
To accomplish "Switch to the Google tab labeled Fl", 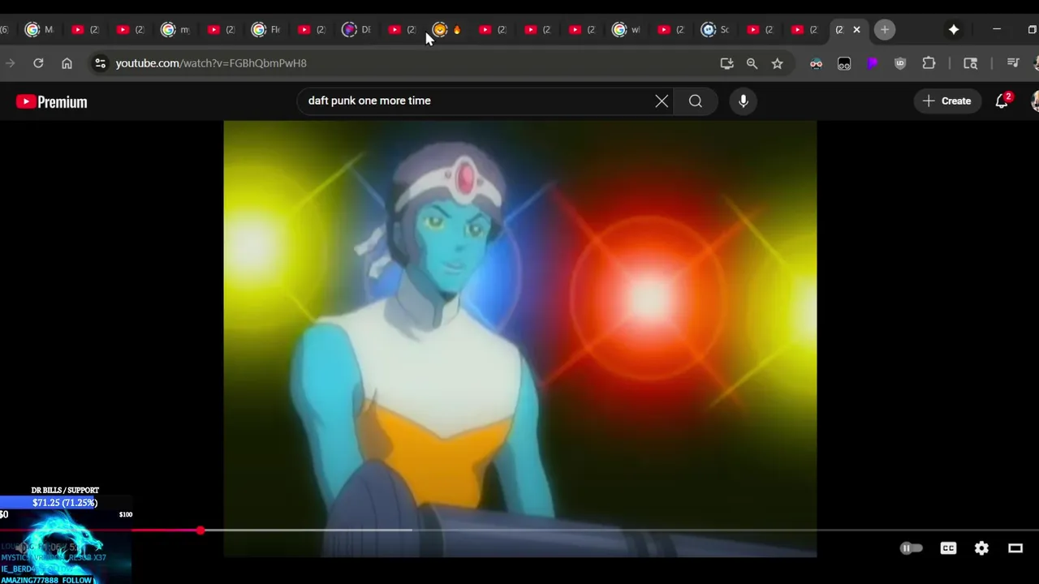I will (266, 30).
